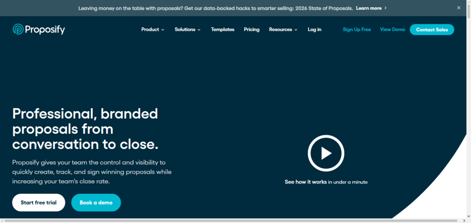The height and width of the screenshot is (223, 471).
Task: Click the Book a demo button
Action: (96, 203)
